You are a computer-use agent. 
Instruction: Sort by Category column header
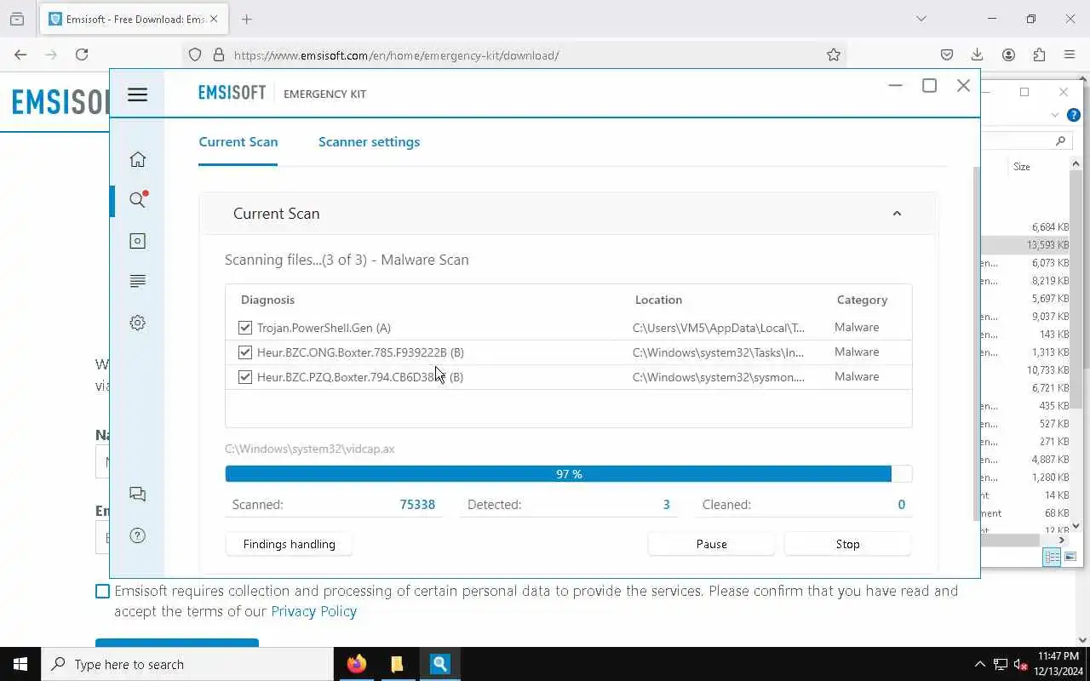point(862,300)
